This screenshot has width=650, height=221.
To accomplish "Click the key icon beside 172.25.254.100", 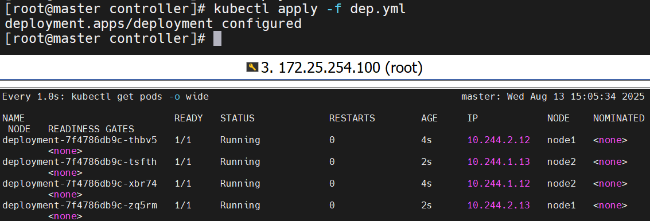I will [252, 67].
